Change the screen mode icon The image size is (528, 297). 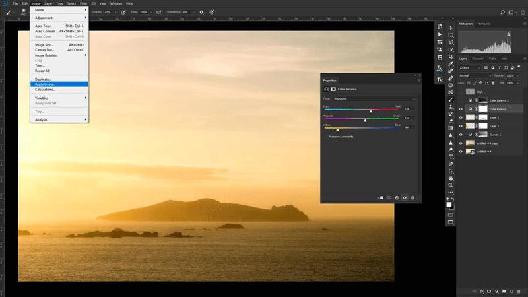click(x=451, y=222)
